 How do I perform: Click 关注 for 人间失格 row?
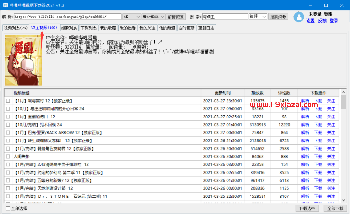331,156
